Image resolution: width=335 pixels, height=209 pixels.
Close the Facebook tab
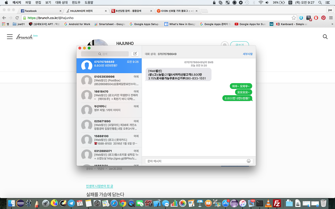[60, 11]
